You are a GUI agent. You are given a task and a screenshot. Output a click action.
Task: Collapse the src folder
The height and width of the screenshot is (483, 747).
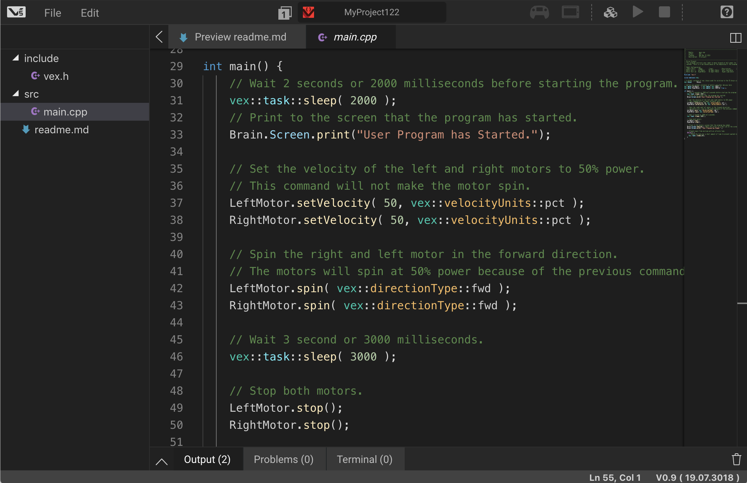click(16, 94)
